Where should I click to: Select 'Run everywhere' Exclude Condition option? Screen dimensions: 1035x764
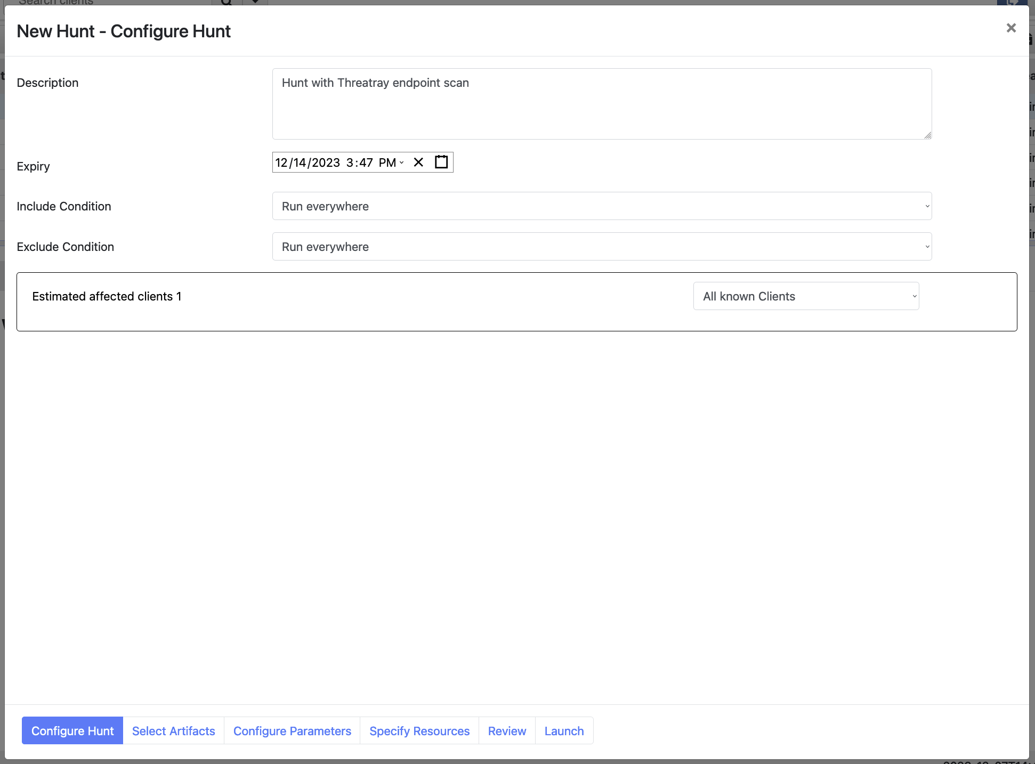(x=602, y=247)
